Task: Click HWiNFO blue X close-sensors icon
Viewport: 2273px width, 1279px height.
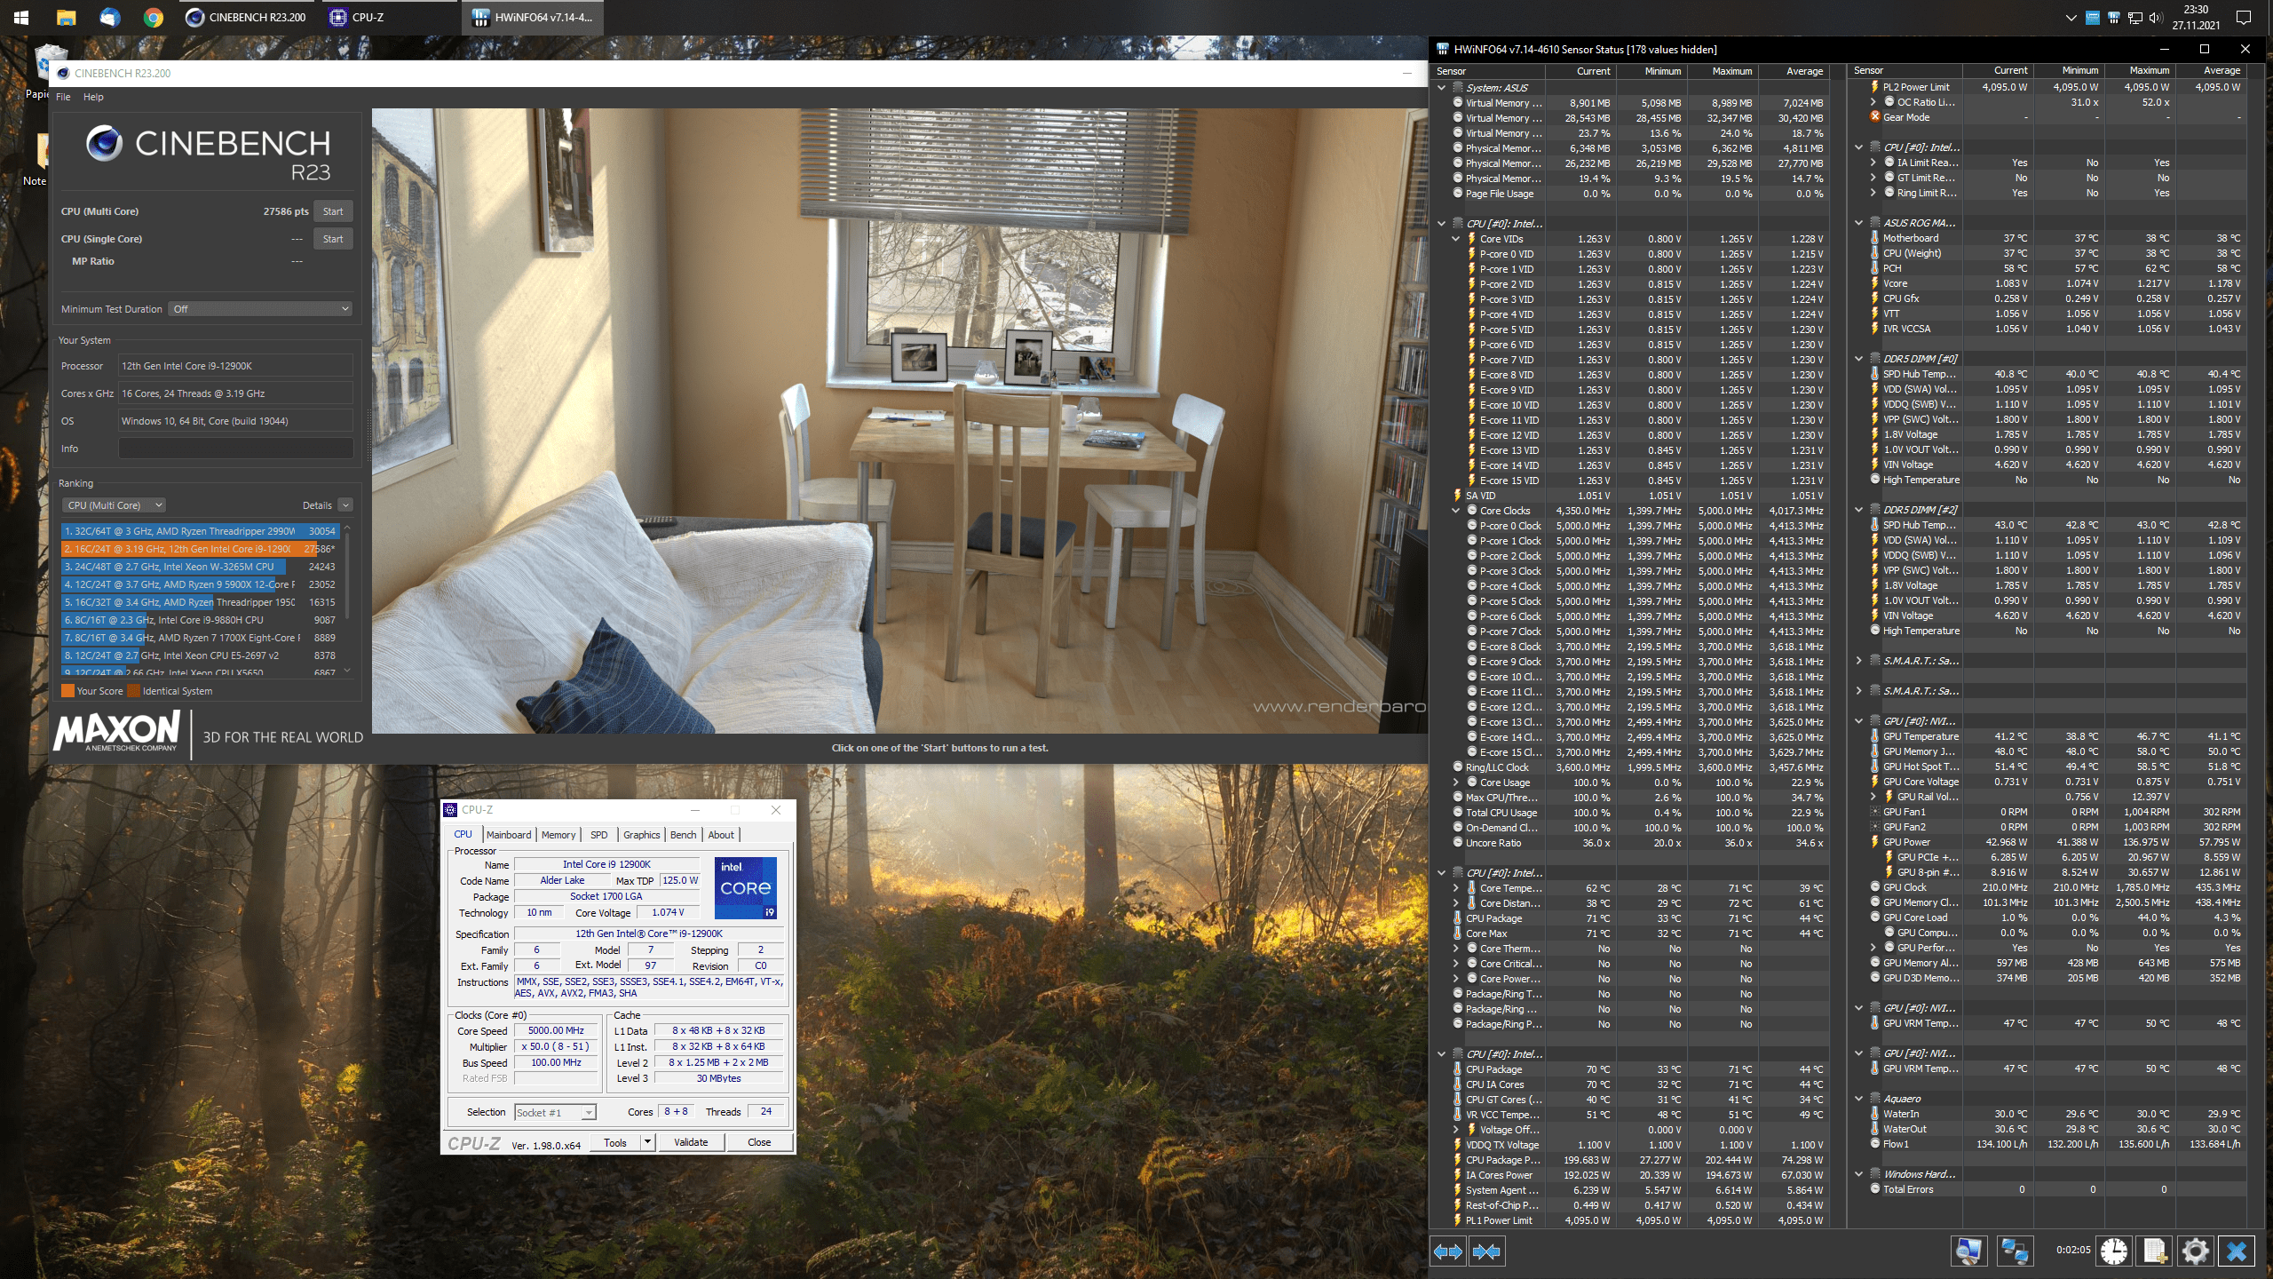Action: tap(2236, 1251)
